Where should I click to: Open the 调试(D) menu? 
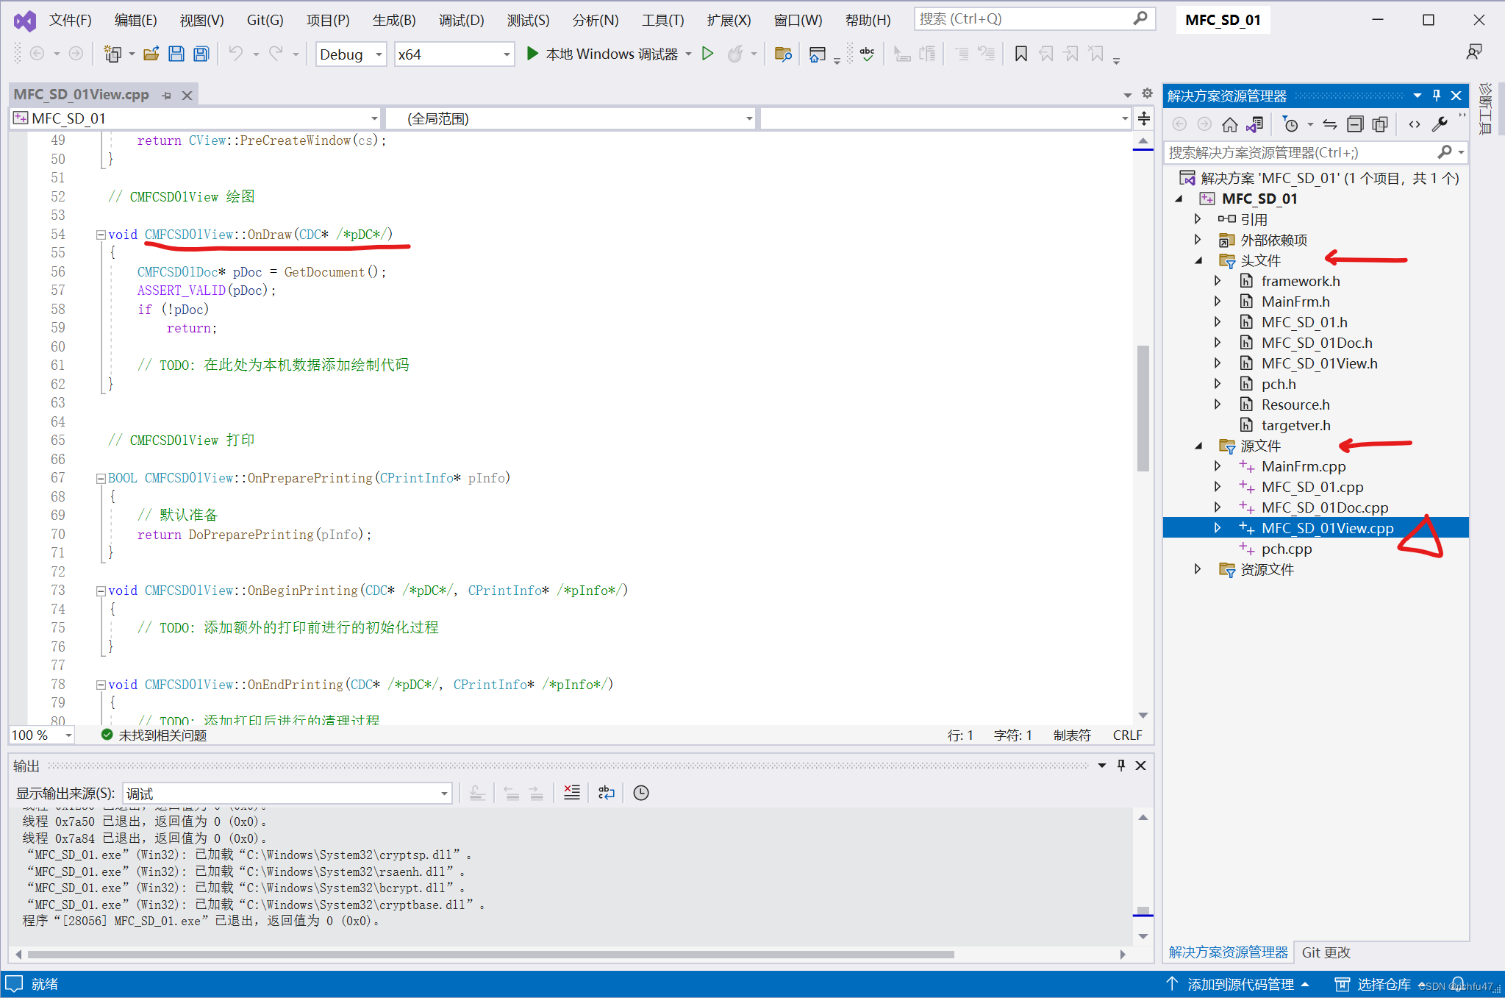[461, 20]
